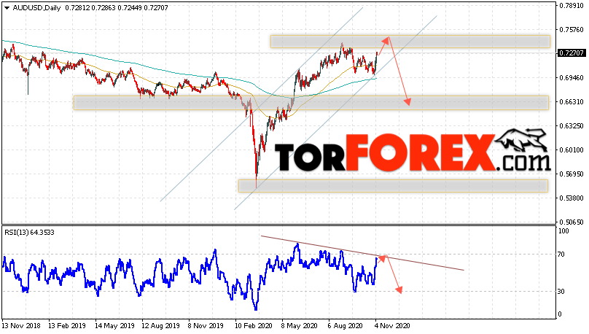Click the current price tag 0.72707
The image size is (589, 334).
[572, 53]
